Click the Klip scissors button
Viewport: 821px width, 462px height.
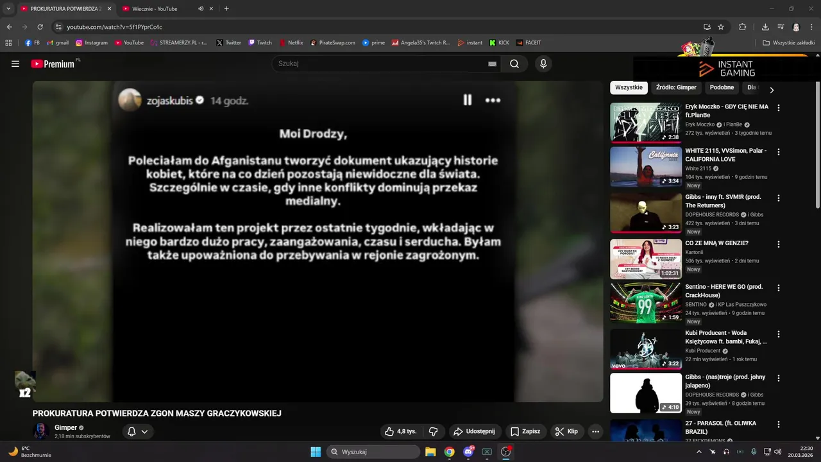[567, 431]
